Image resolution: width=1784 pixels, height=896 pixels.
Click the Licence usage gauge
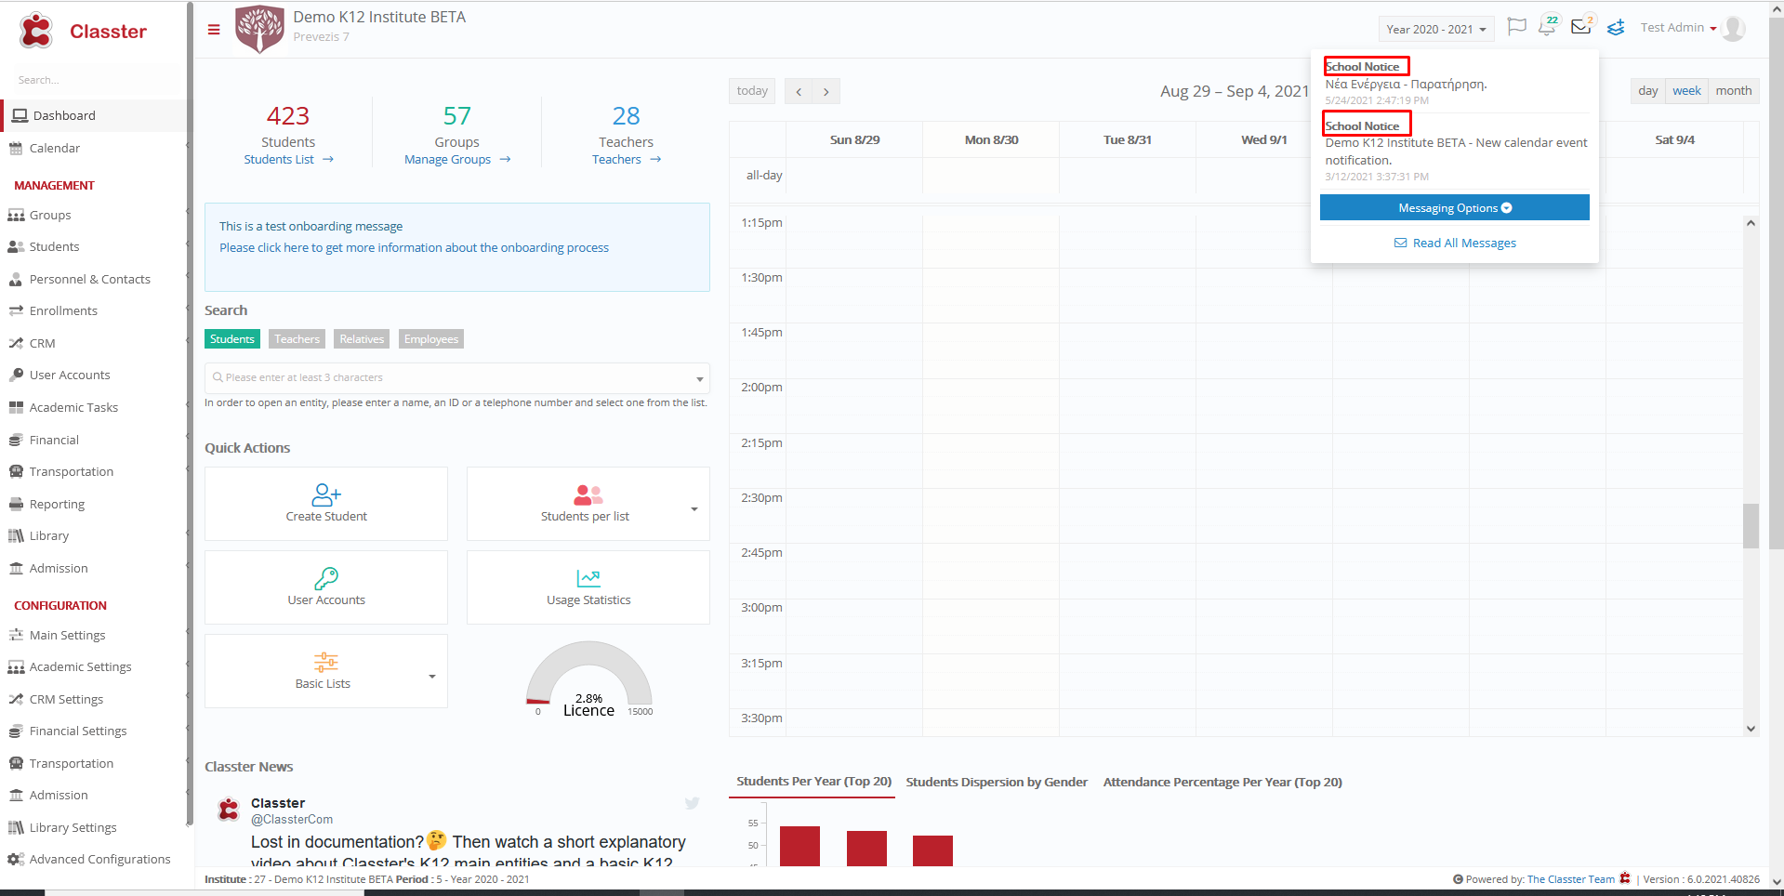589,679
